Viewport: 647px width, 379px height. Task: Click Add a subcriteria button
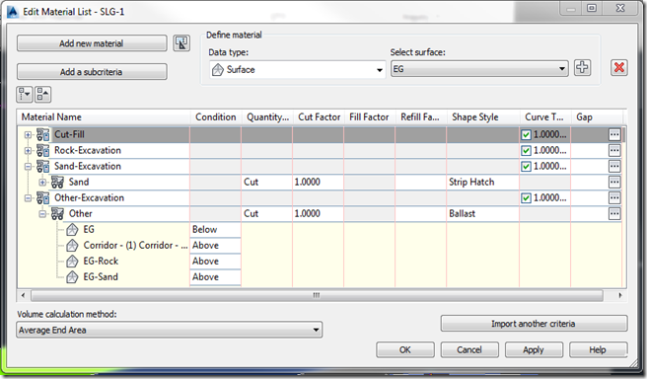pos(92,72)
